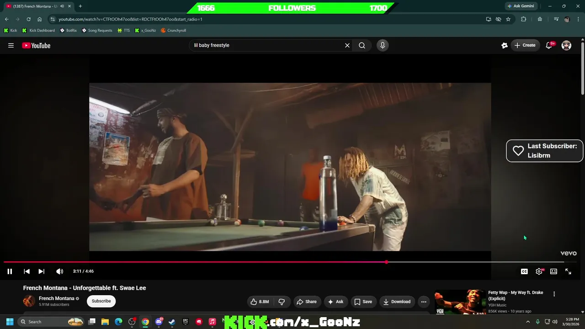Click the taskbar Search box
This screenshot has width=585, height=329.
[x=51, y=322]
